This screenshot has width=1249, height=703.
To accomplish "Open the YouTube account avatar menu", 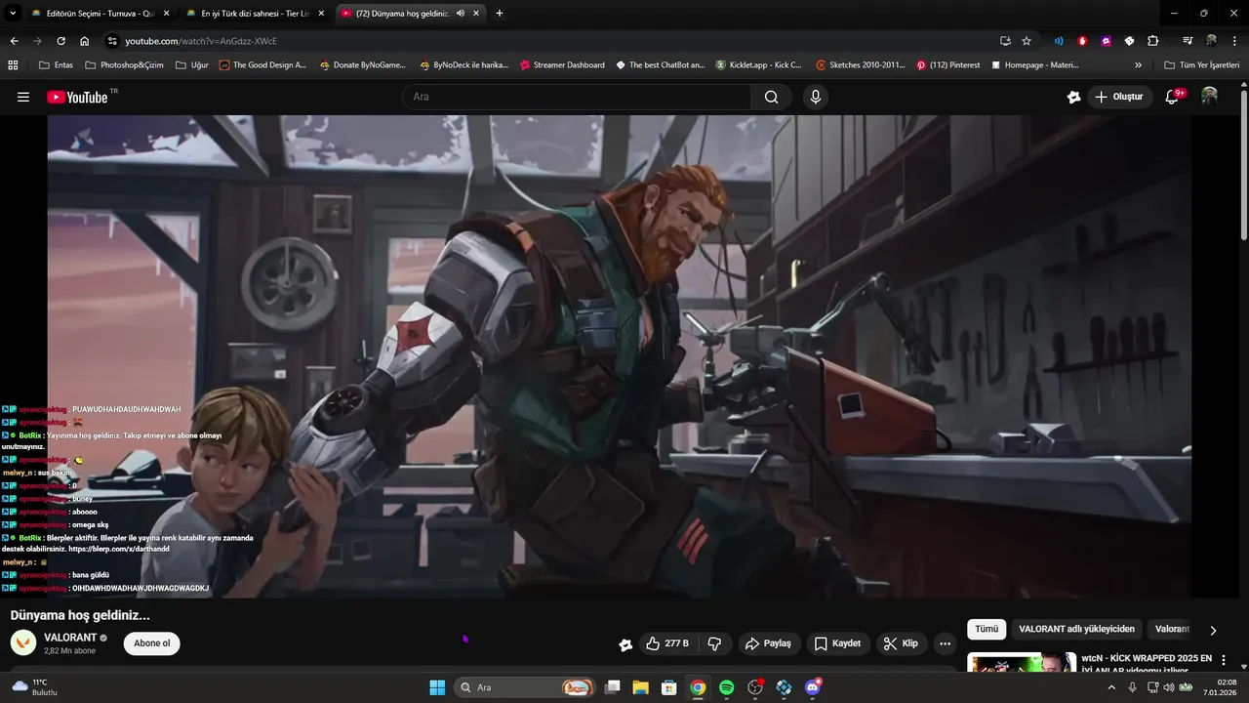I will tap(1209, 97).
